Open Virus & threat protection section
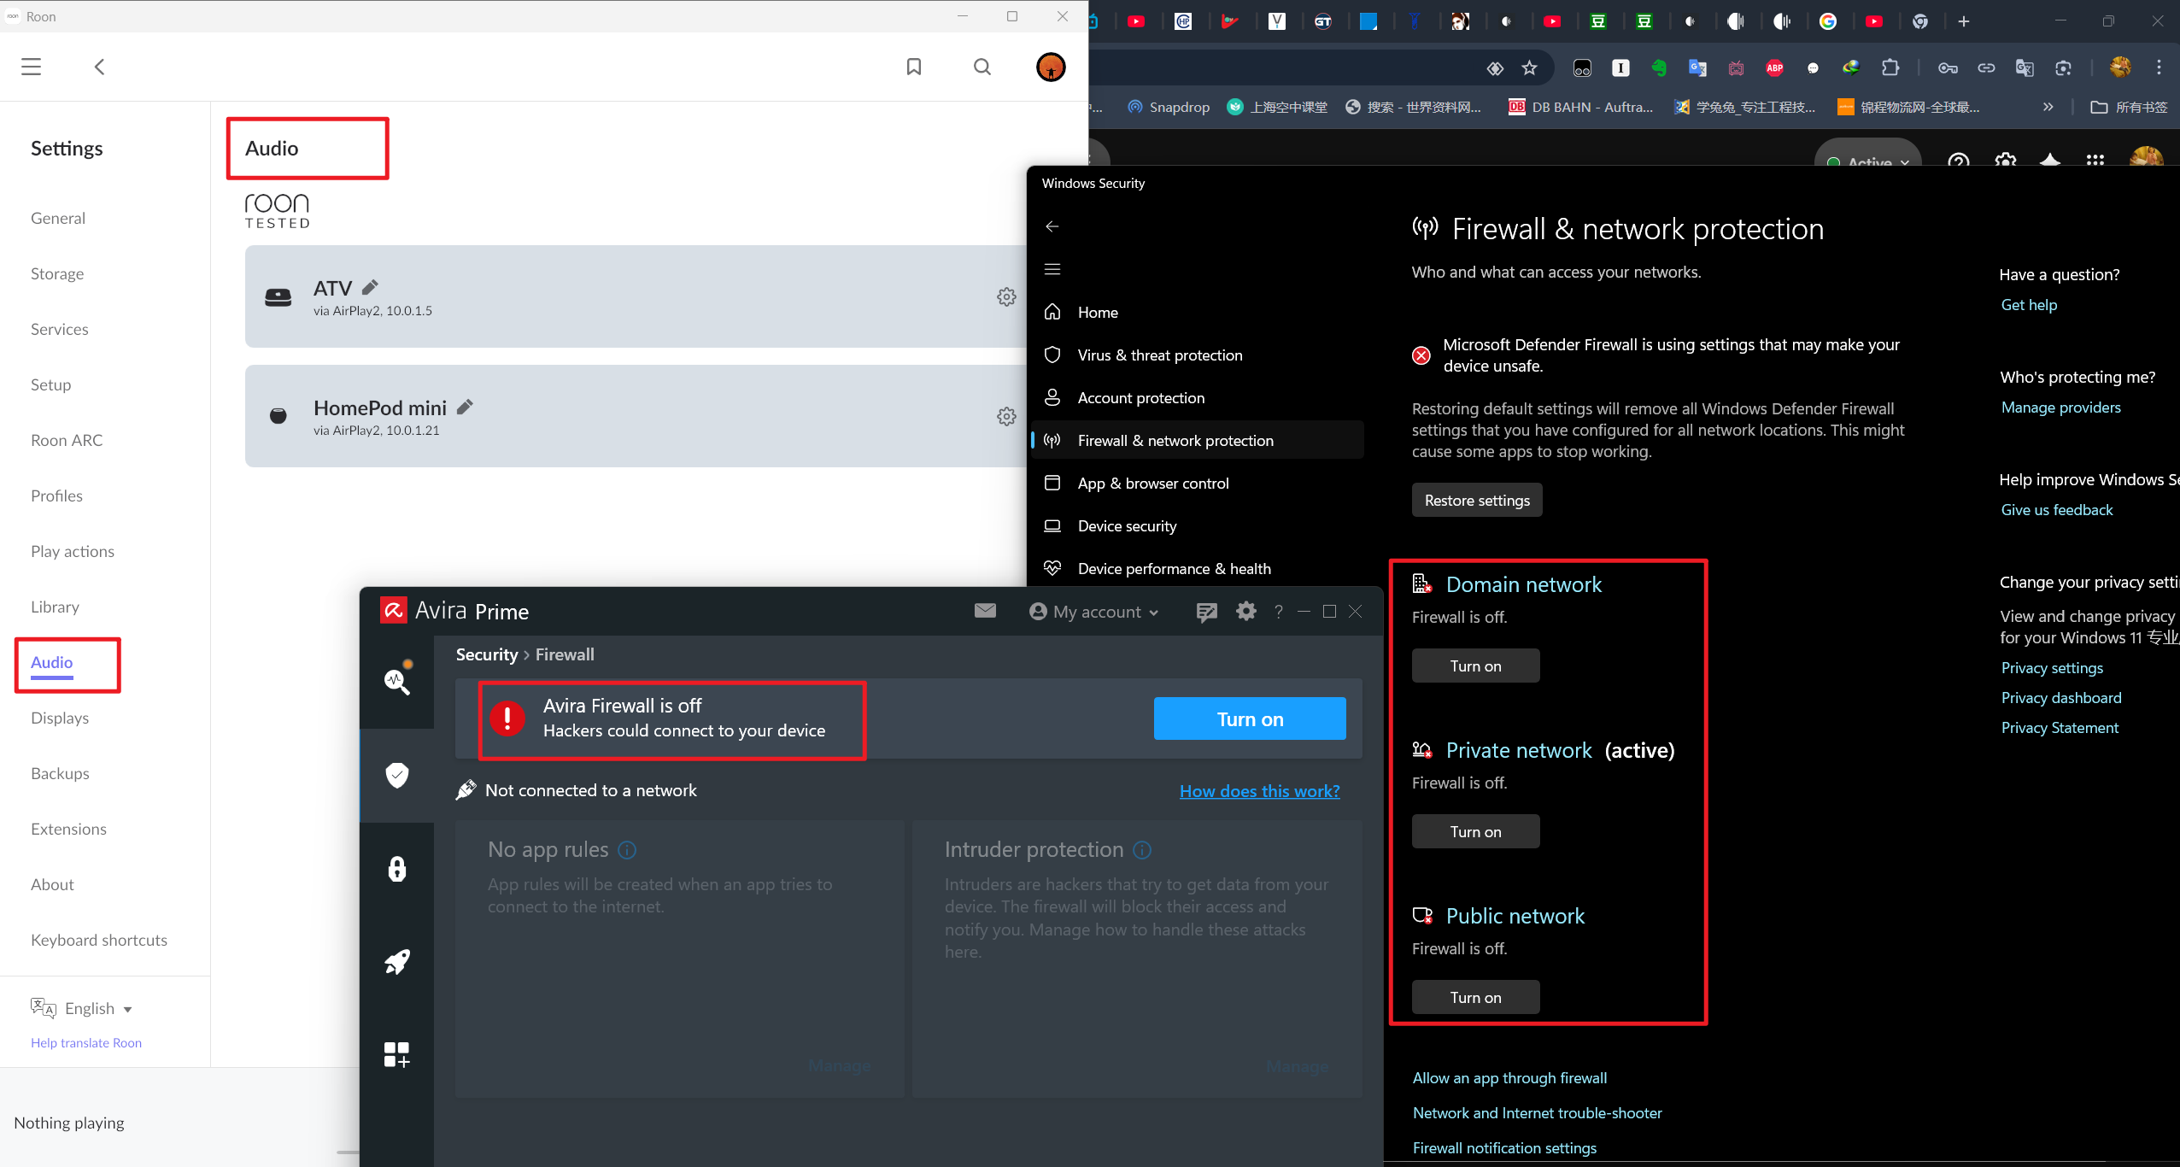2180x1167 pixels. click(x=1159, y=355)
